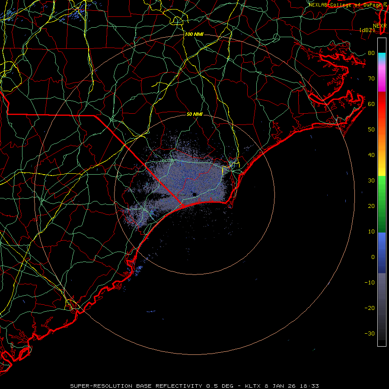Pick the bright green color bar segment
Image resolution: width=389 pixels, height=389 pixels.
pyautogui.click(x=382, y=185)
